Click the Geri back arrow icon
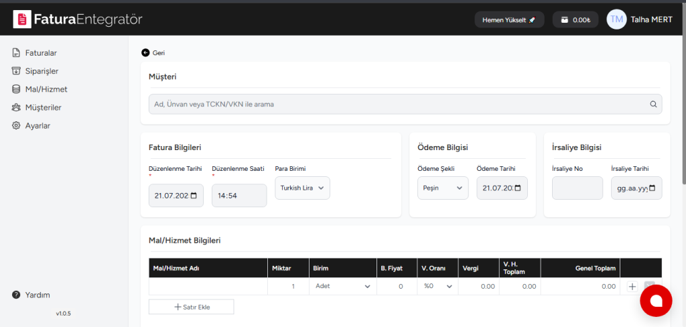 pos(145,53)
